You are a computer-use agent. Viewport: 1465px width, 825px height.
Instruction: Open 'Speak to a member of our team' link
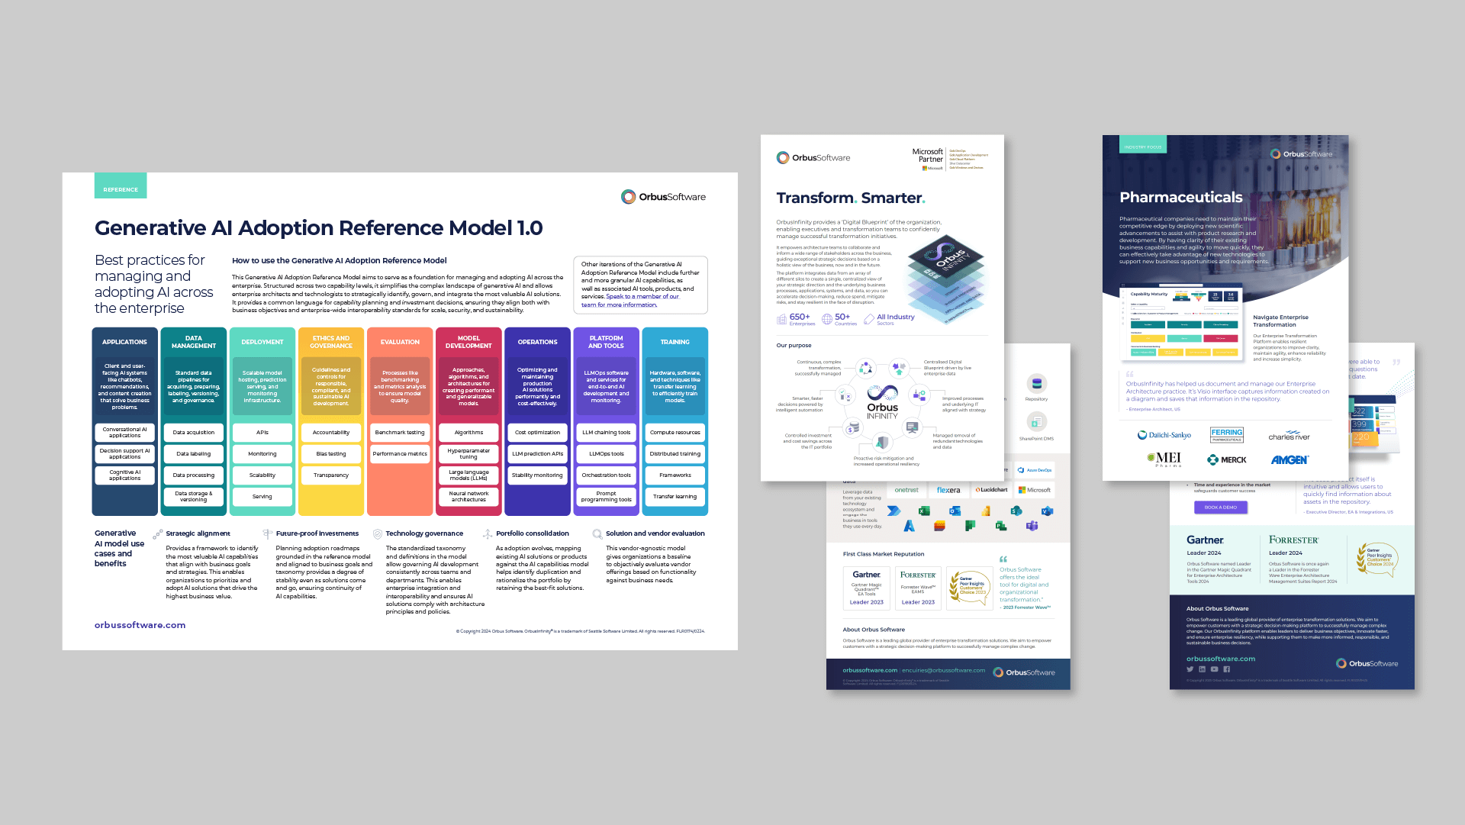click(630, 301)
